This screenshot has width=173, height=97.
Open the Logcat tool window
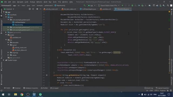click(55, 88)
